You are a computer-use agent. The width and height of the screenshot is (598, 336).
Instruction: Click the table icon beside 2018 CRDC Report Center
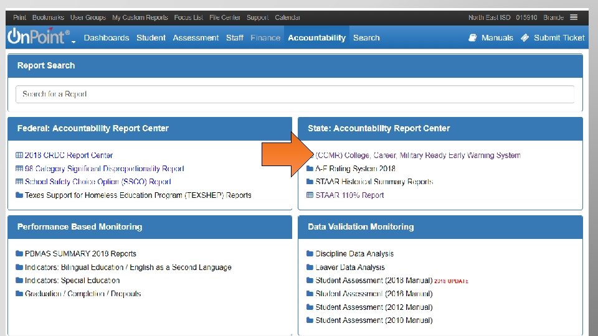(19, 155)
